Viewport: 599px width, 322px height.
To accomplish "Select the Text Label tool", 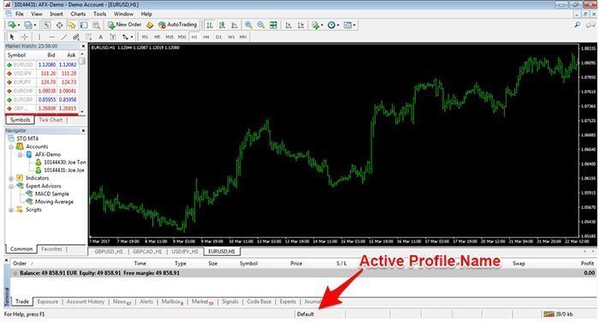I will 113,37.
